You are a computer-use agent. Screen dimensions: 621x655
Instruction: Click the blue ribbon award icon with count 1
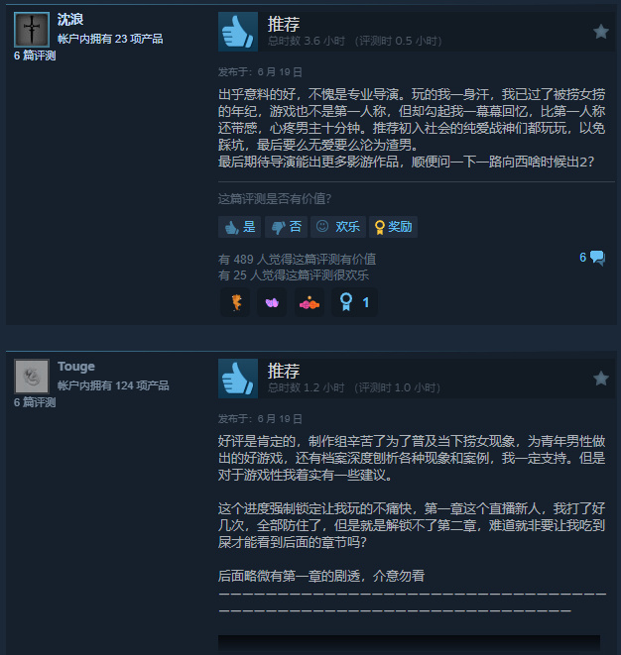[354, 302]
